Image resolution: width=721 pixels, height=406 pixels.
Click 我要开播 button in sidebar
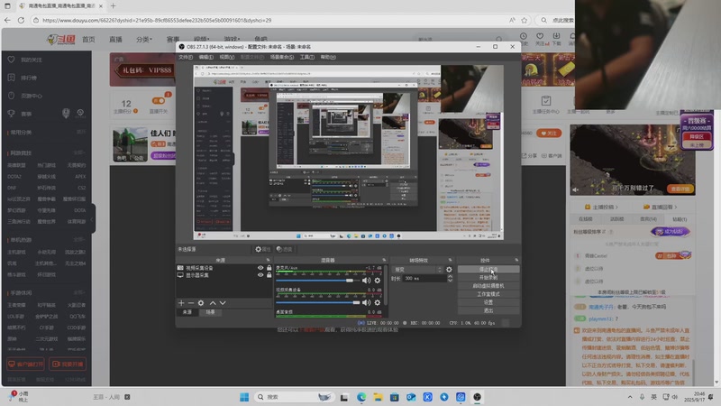[x=68, y=364]
